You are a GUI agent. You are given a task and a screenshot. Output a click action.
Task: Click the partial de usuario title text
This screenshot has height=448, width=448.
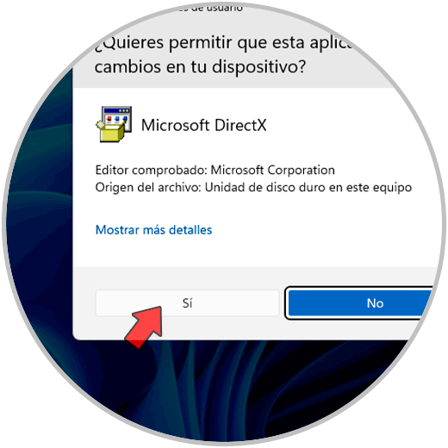[x=217, y=8]
